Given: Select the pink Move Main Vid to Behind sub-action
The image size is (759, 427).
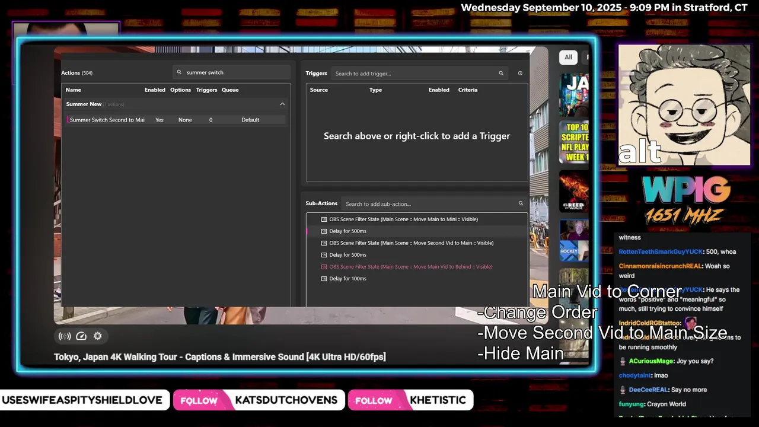Looking at the screenshot, I should pos(417,267).
